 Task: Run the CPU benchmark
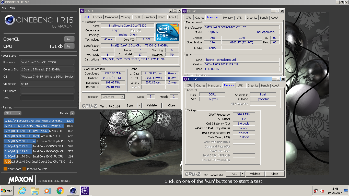coord(69,46)
